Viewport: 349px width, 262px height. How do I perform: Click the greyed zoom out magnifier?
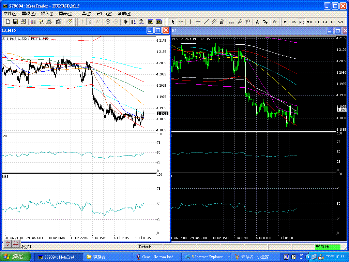point(116,21)
